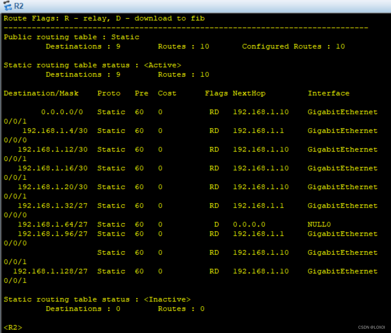Select destination 192.168.1.128/27
The width and height of the screenshot is (391, 333).
(x=50, y=271)
